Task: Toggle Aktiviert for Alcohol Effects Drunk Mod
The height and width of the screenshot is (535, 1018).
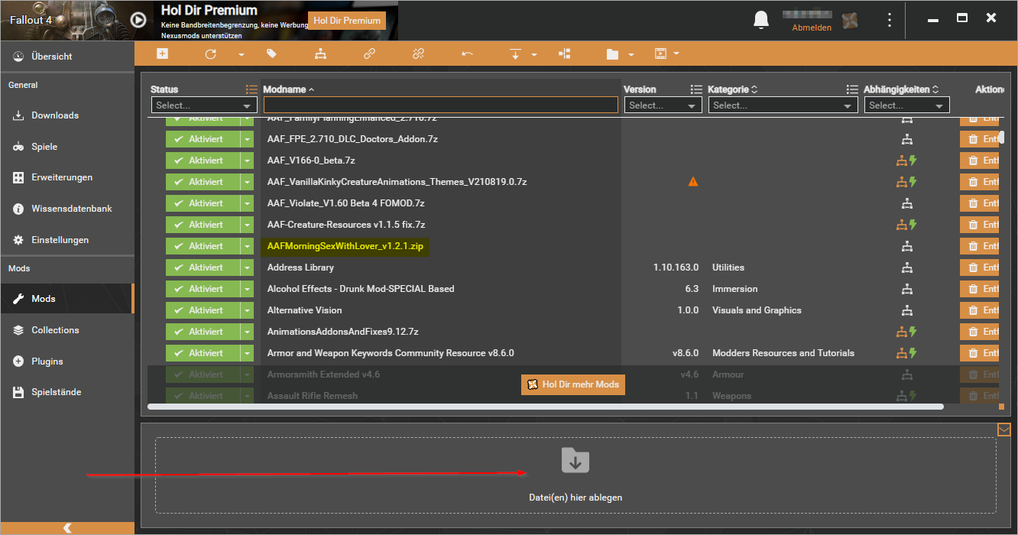Action: [203, 289]
